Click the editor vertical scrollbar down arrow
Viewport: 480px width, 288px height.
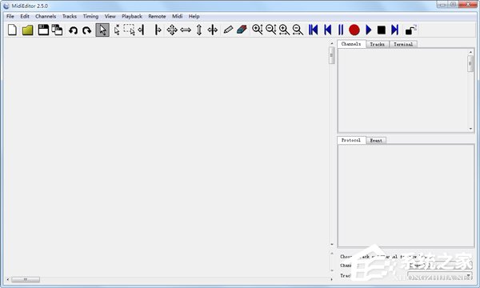[x=332, y=244]
